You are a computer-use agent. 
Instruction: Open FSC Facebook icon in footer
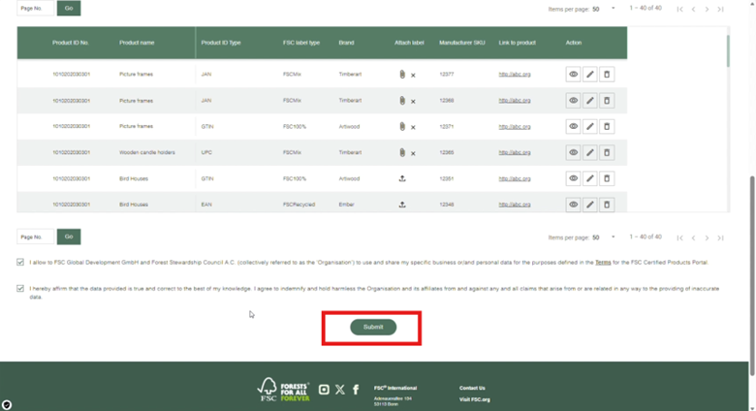[356, 390]
